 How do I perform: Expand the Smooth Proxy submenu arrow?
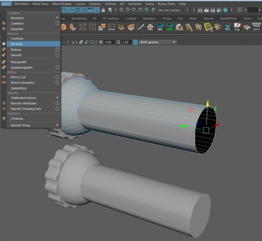coord(57,125)
